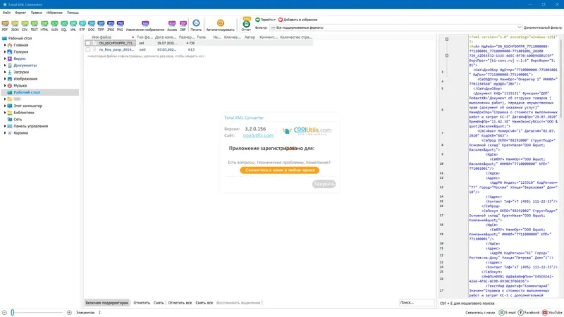Click zoom-in plus icon in status bar
The height and width of the screenshot is (317, 564).
tap(69, 313)
